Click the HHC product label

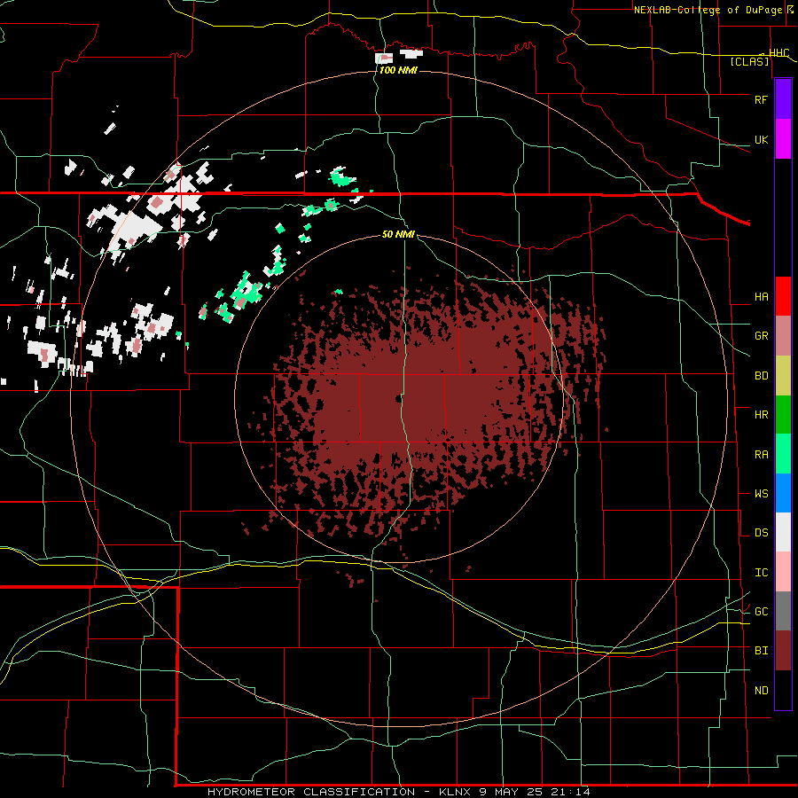(x=778, y=53)
